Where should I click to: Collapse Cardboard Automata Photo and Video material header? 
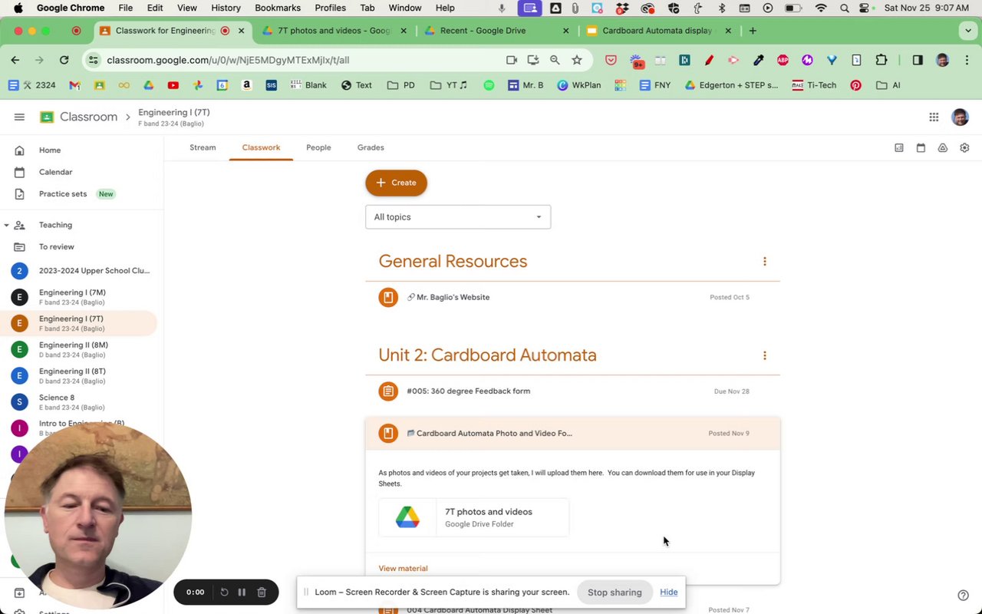[572, 434]
